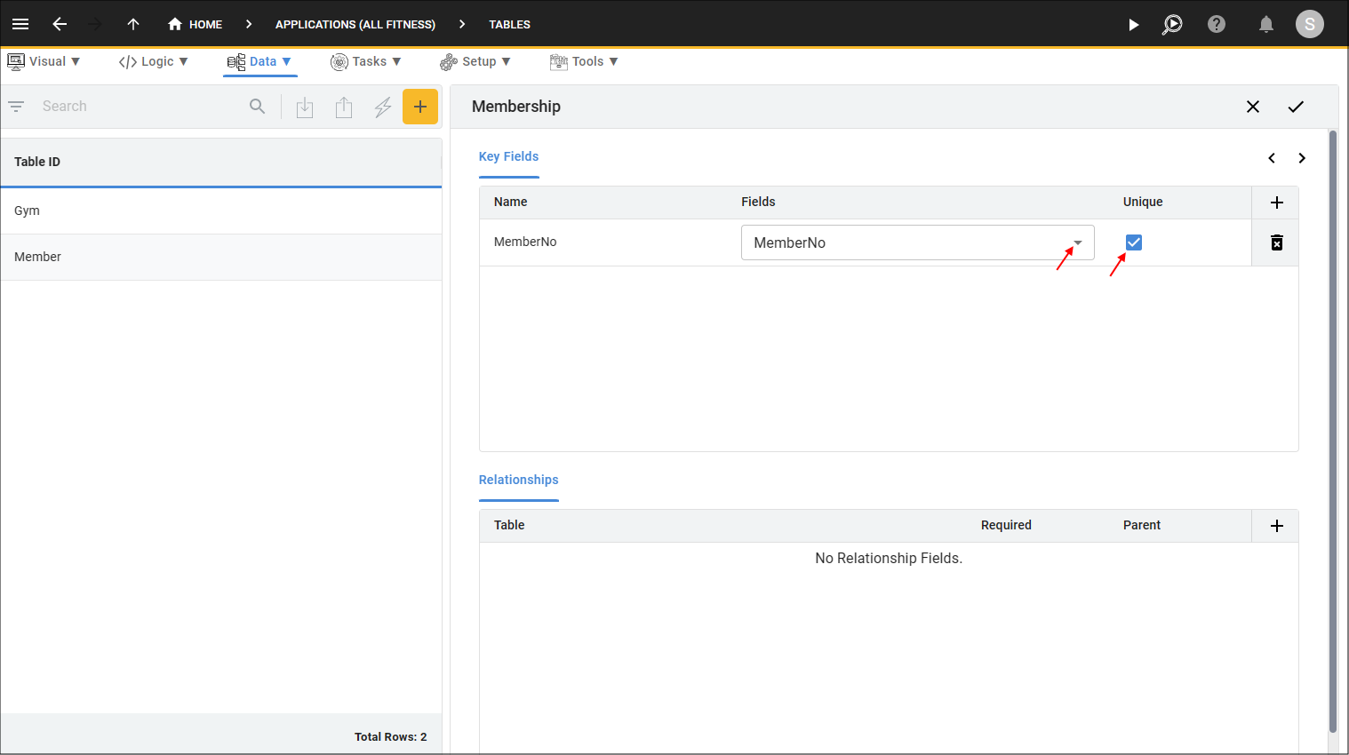
Task: Click the Membership panel vertical scrollbar
Action: pos(1332,431)
